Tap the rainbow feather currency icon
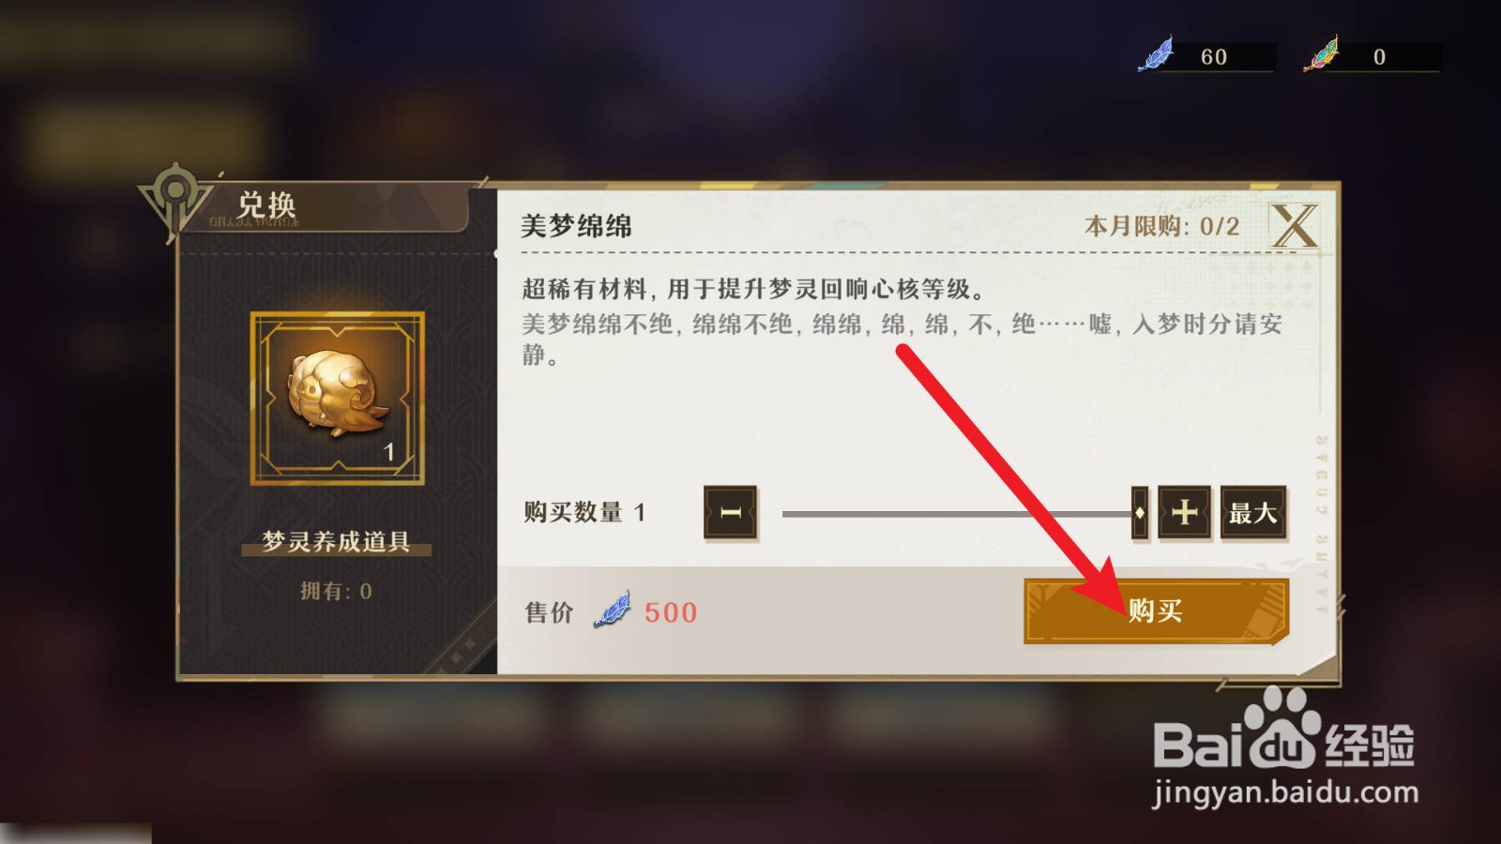 [x=1322, y=54]
